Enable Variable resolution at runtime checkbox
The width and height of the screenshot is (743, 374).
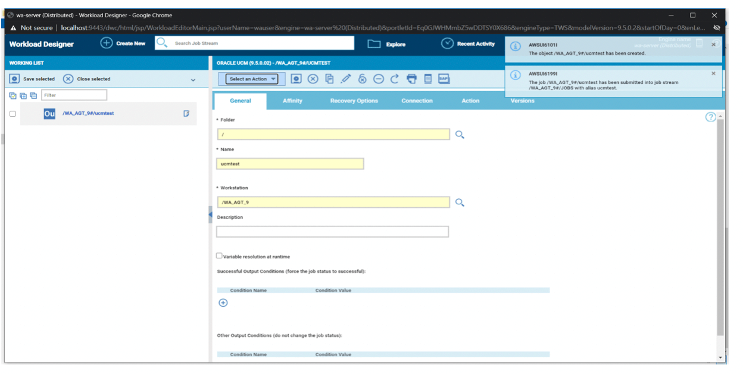[219, 256]
